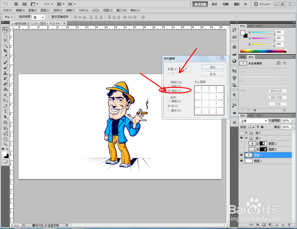
Task: Open the zoom level dropdown in top bar
Action: (x=52, y=4)
